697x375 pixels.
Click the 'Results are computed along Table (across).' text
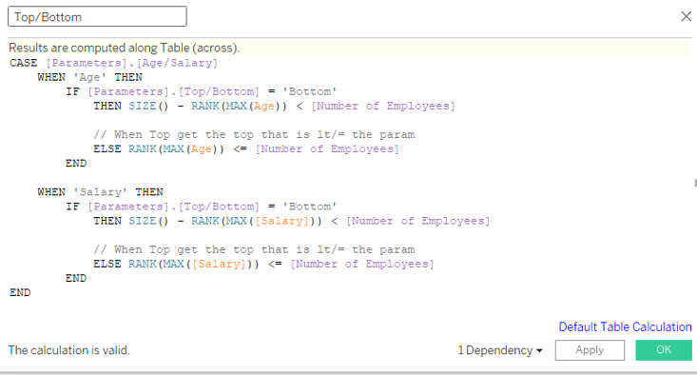tap(124, 48)
